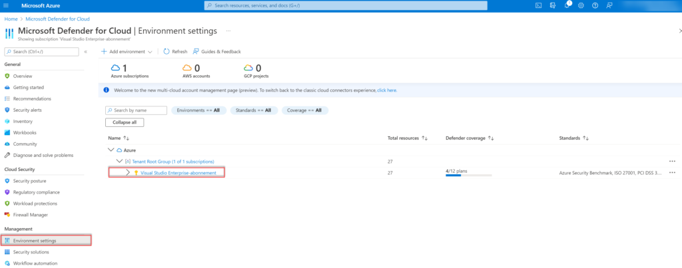The image size is (682, 268).
Task: Open the Add environment dropdown
Action: click(x=127, y=51)
